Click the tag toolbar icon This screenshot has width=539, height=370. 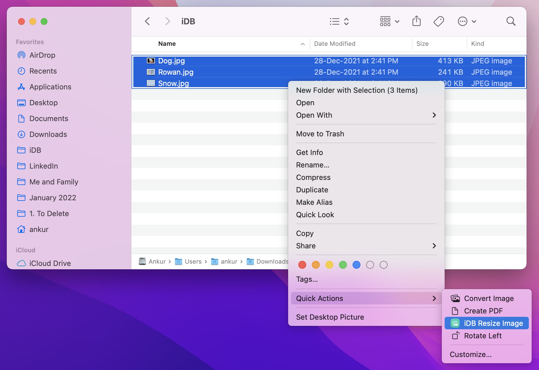point(439,21)
